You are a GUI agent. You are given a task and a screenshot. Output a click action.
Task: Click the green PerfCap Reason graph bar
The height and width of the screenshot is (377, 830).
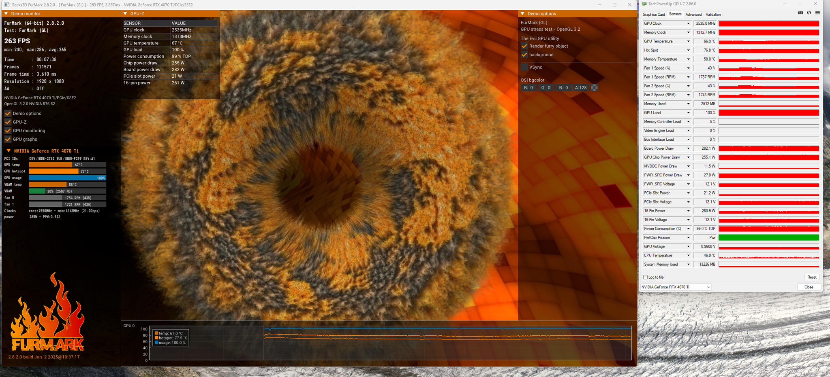click(769, 237)
